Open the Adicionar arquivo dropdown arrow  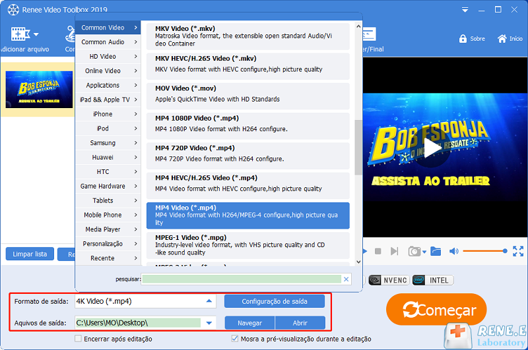coord(36,34)
